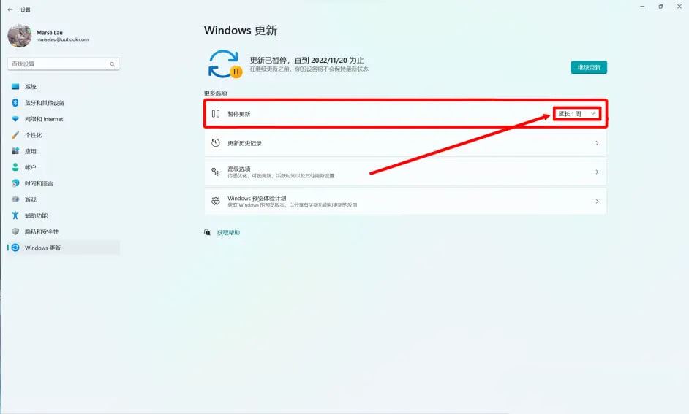Open 高级选项 row
Viewport: 689px width, 414px height.
click(405, 172)
